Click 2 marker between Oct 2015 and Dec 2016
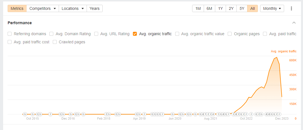 pyautogui.click(x=50, y=114)
